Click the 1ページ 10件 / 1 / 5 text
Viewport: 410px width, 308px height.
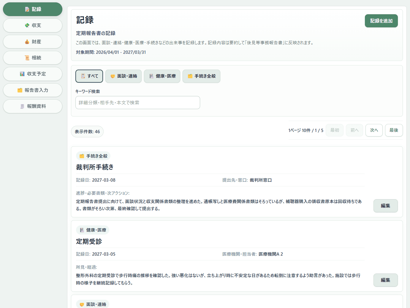(x=306, y=131)
